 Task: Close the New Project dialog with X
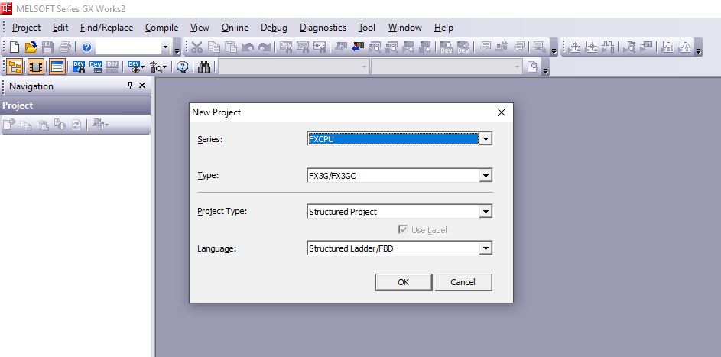pyautogui.click(x=502, y=112)
